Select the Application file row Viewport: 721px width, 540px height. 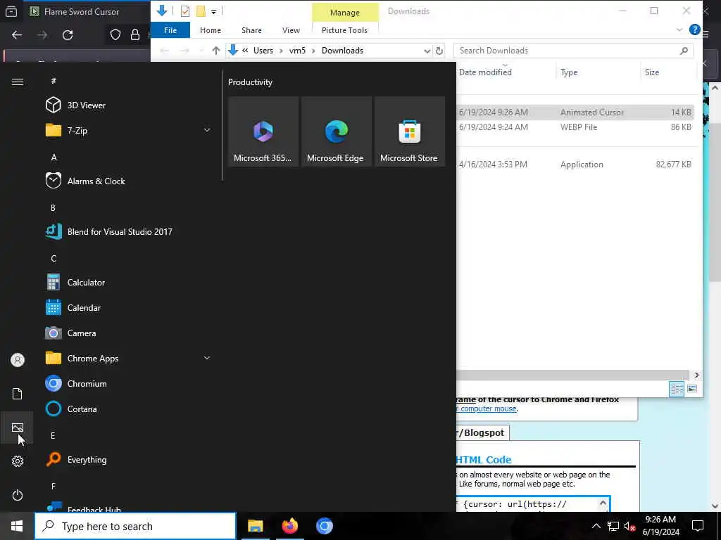pos(575,165)
